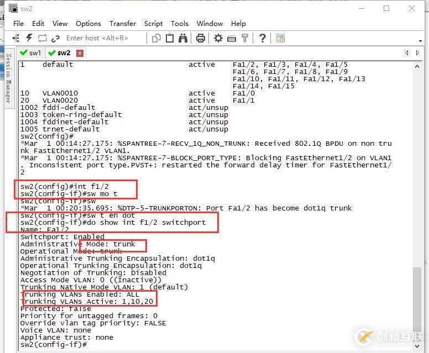Close the sw2 SecureCRT window

[x=412, y=8]
